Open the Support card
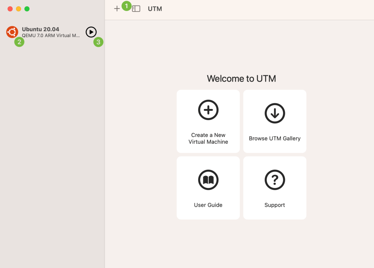Image resolution: width=374 pixels, height=268 pixels. tap(275, 188)
